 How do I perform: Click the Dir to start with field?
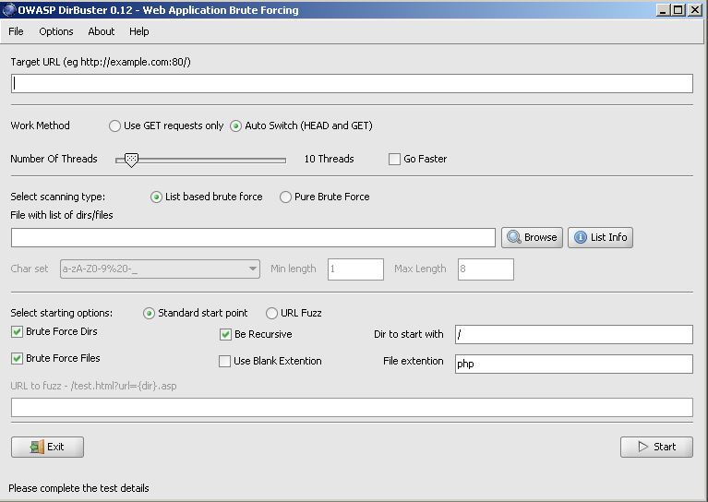click(x=574, y=335)
